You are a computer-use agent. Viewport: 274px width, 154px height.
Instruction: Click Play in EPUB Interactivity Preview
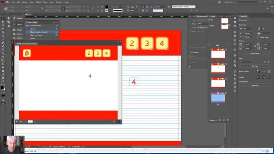17,121
